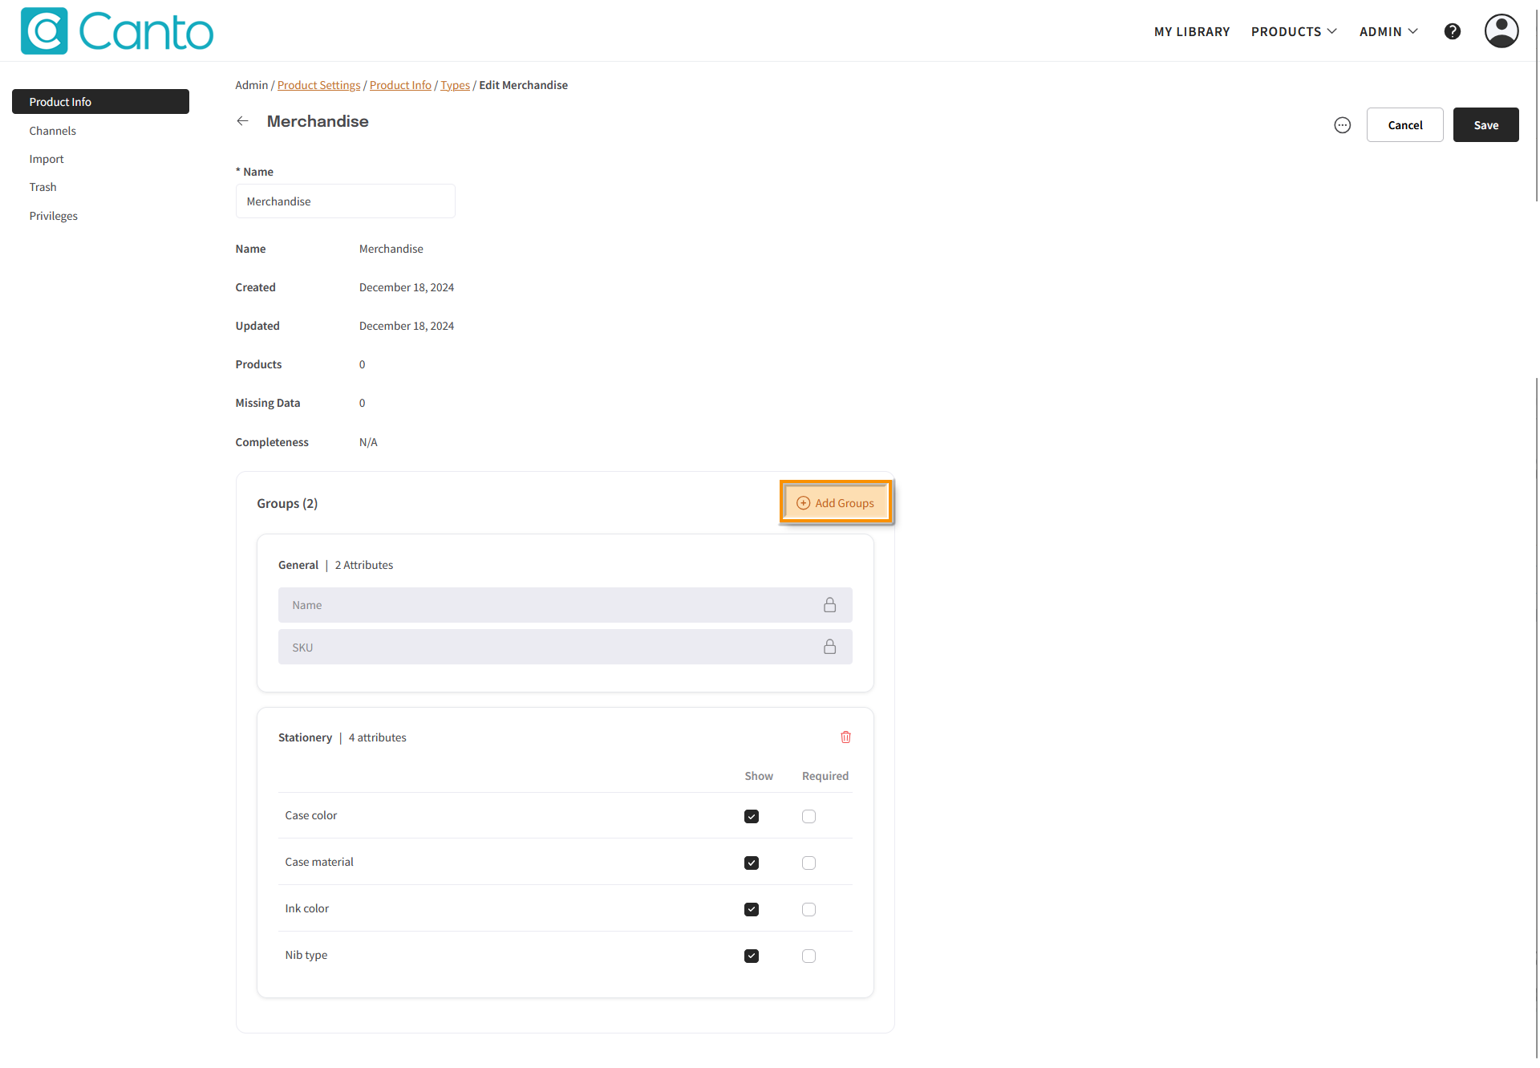Click the Name input field
The width and height of the screenshot is (1540, 1068).
[x=345, y=201]
